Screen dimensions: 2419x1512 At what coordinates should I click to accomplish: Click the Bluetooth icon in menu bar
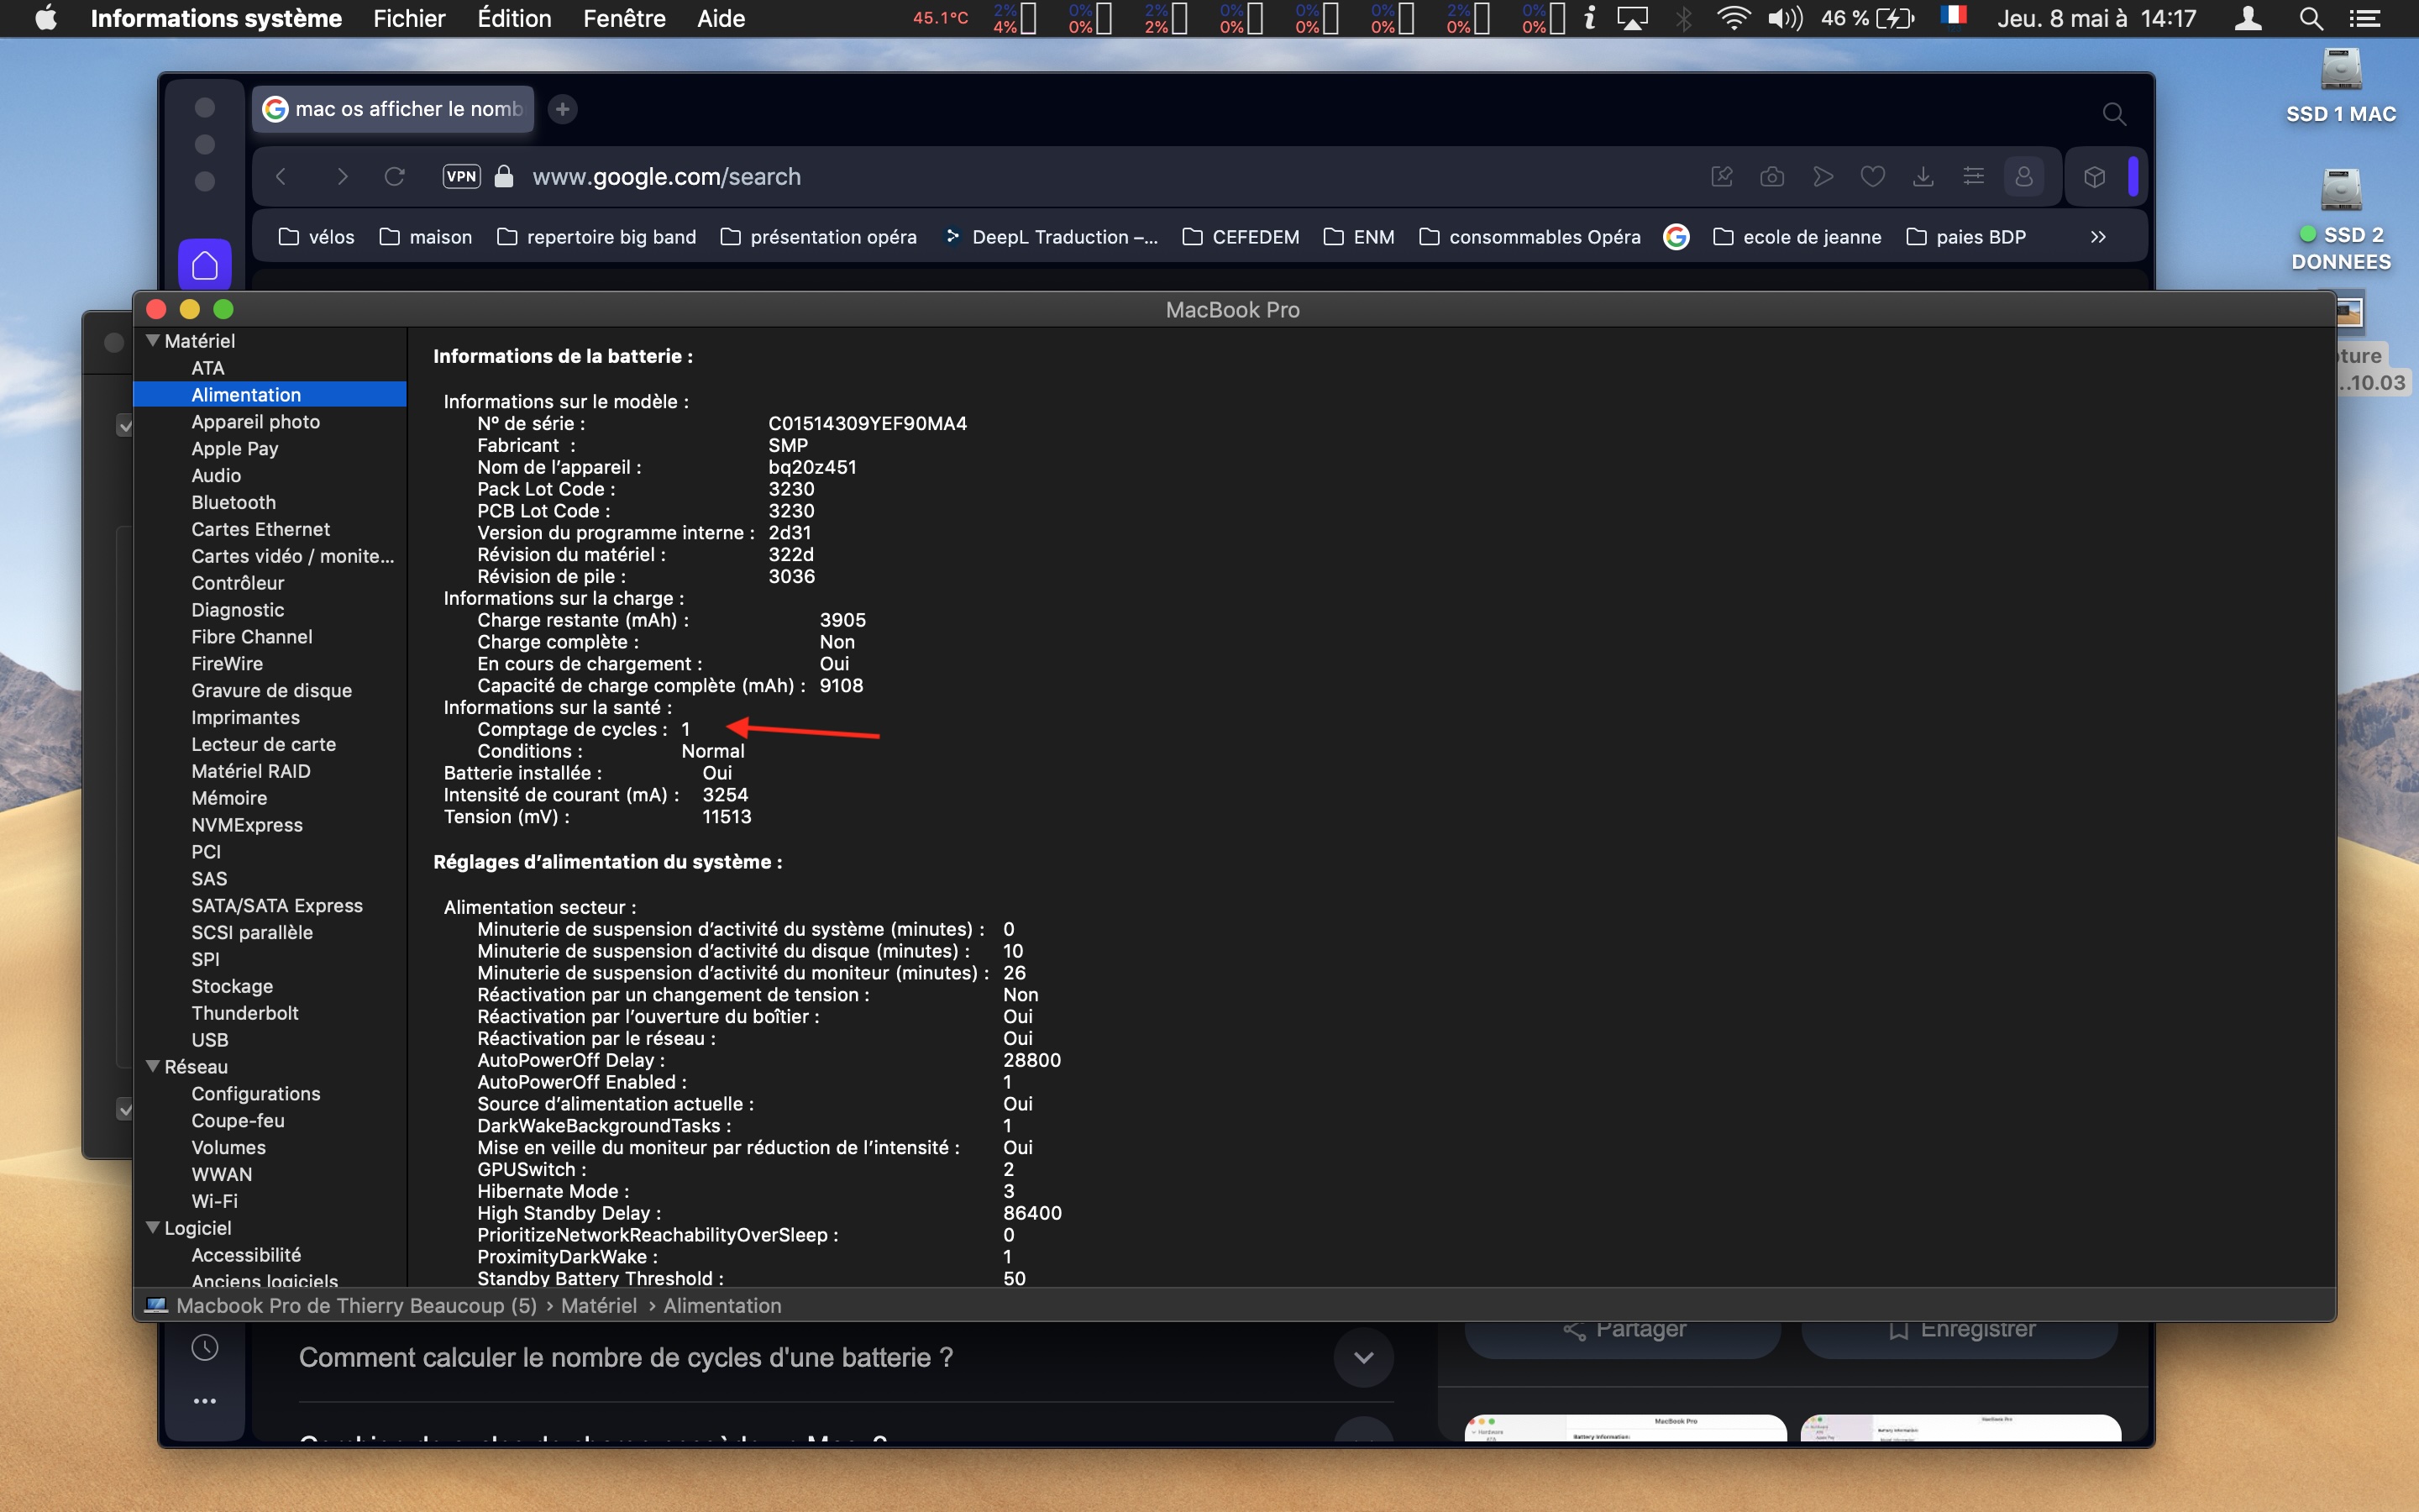(1684, 18)
